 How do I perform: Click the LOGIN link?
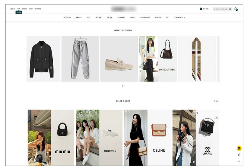click(x=12, y=8)
